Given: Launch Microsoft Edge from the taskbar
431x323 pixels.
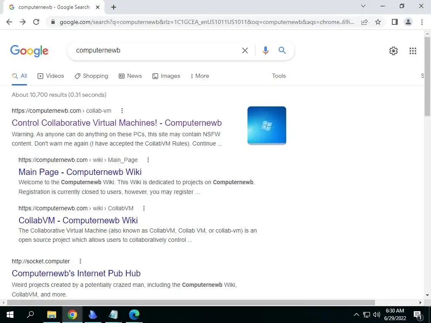Looking at the screenshot, I should tap(134, 315).
